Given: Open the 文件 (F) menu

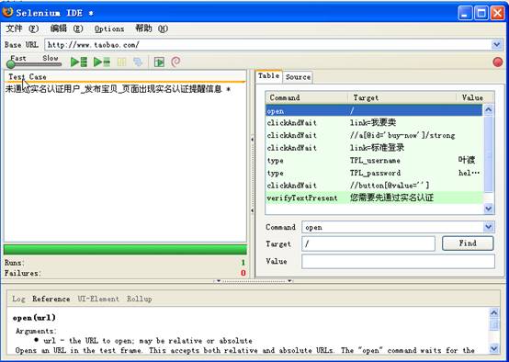Looking at the screenshot, I should pyautogui.click(x=22, y=28).
